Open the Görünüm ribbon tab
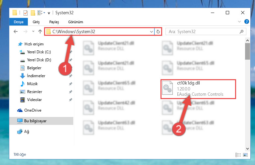Screen dimensions: 255x165 76,22
